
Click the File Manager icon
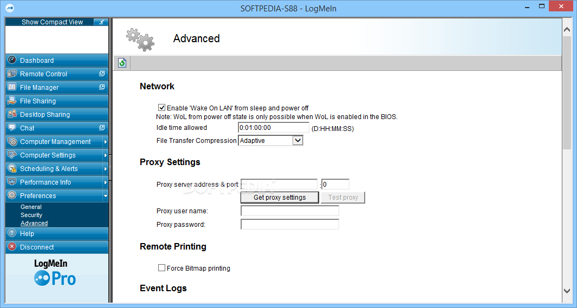point(12,87)
